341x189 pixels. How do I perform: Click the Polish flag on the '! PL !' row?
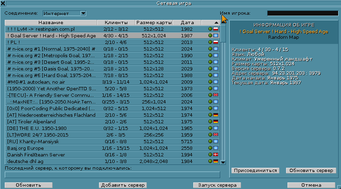coord(215,42)
